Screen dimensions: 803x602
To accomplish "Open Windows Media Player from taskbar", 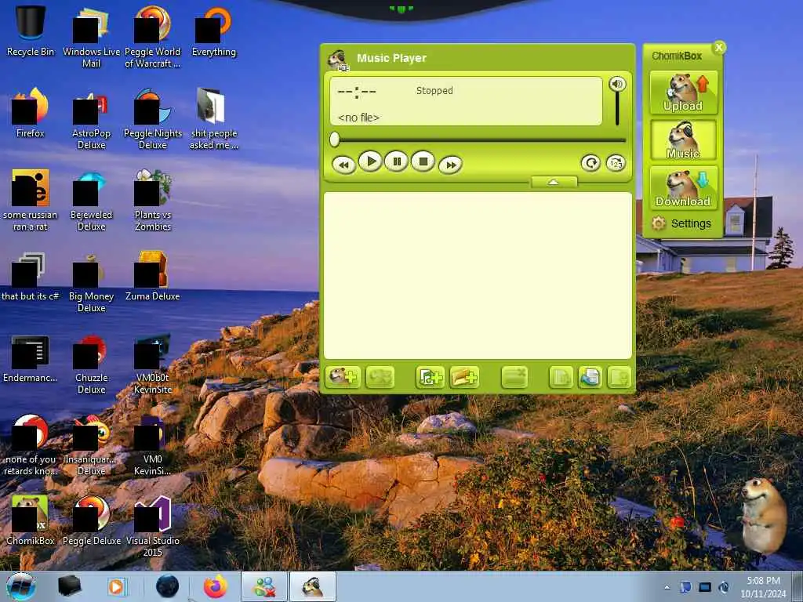I will (117, 586).
